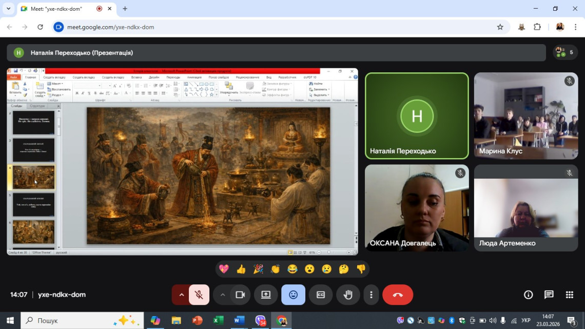This screenshot has height=329, width=585.
Task: Send the crying face reaction
Action: pos(327,269)
